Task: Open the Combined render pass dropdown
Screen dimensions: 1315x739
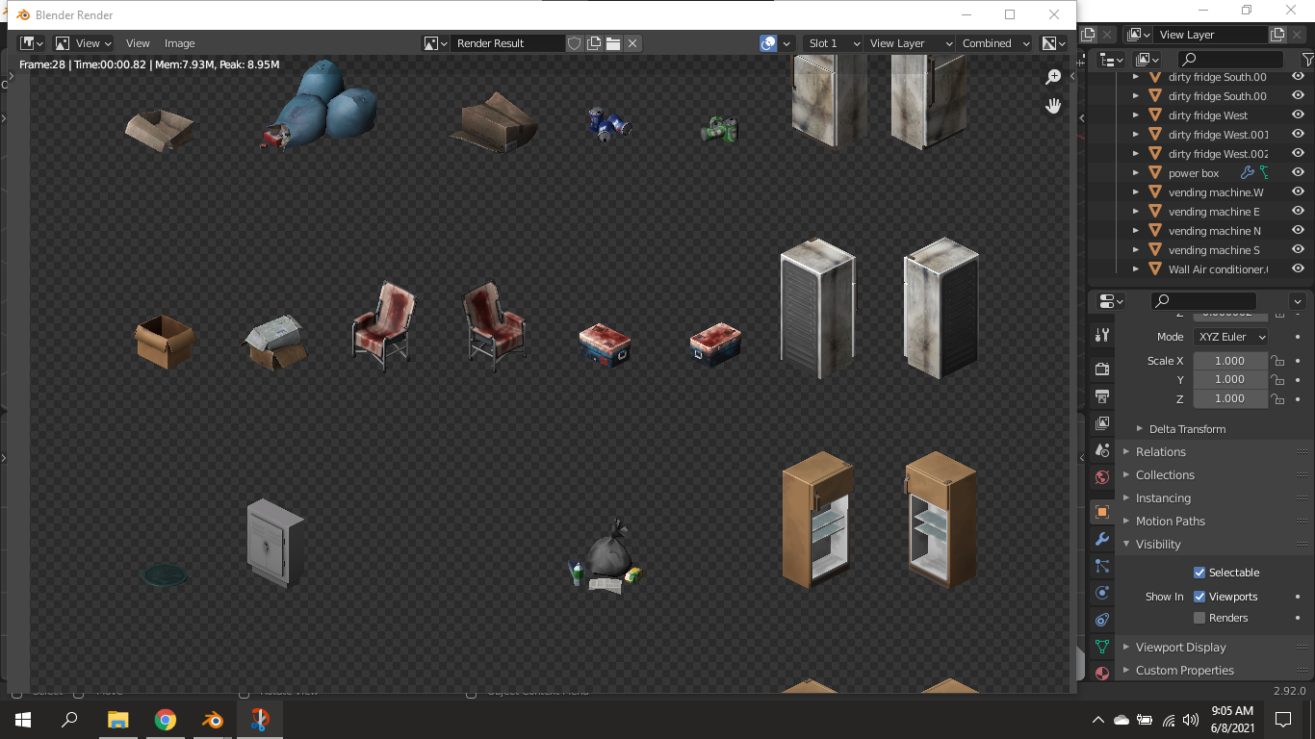Action: tap(994, 43)
